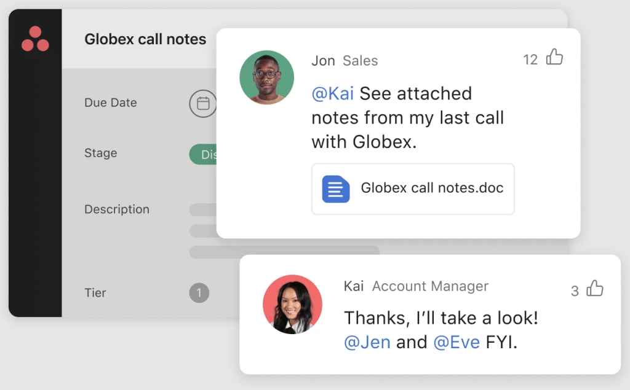Click Jon's name in the comment
The height and width of the screenshot is (390, 630).
click(x=323, y=61)
